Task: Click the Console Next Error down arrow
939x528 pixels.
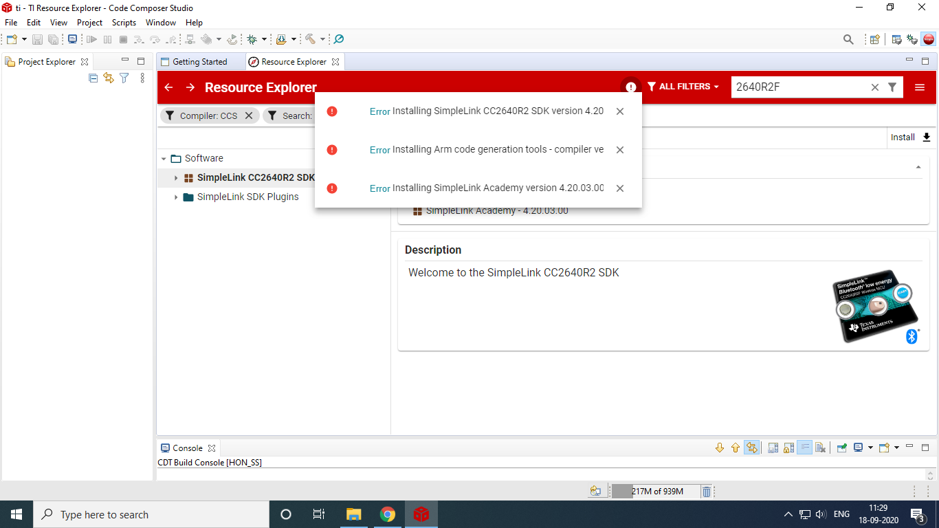Action: click(720, 448)
